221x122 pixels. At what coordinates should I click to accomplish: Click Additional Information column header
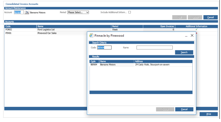pyautogui.click(x=197, y=26)
